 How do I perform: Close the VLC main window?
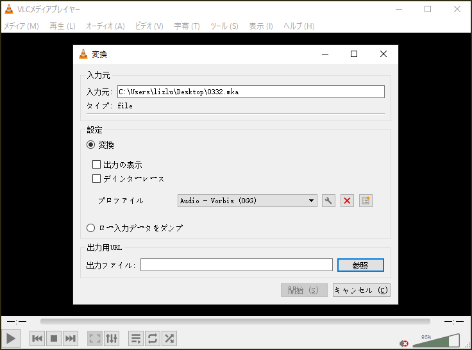click(457, 9)
